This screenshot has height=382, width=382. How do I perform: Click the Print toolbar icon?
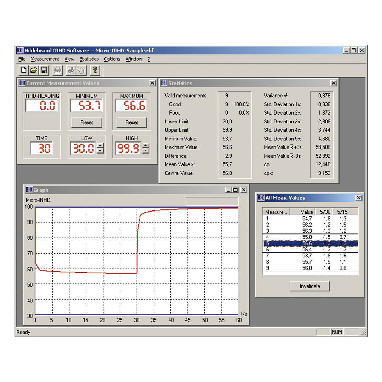tap(57, 70)
